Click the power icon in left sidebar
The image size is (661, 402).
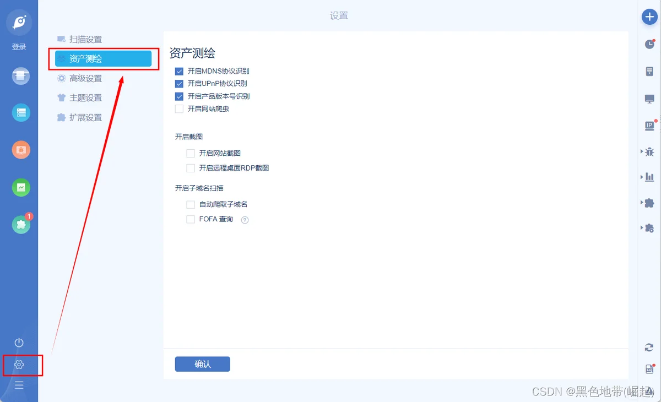(x=19, y=343)
